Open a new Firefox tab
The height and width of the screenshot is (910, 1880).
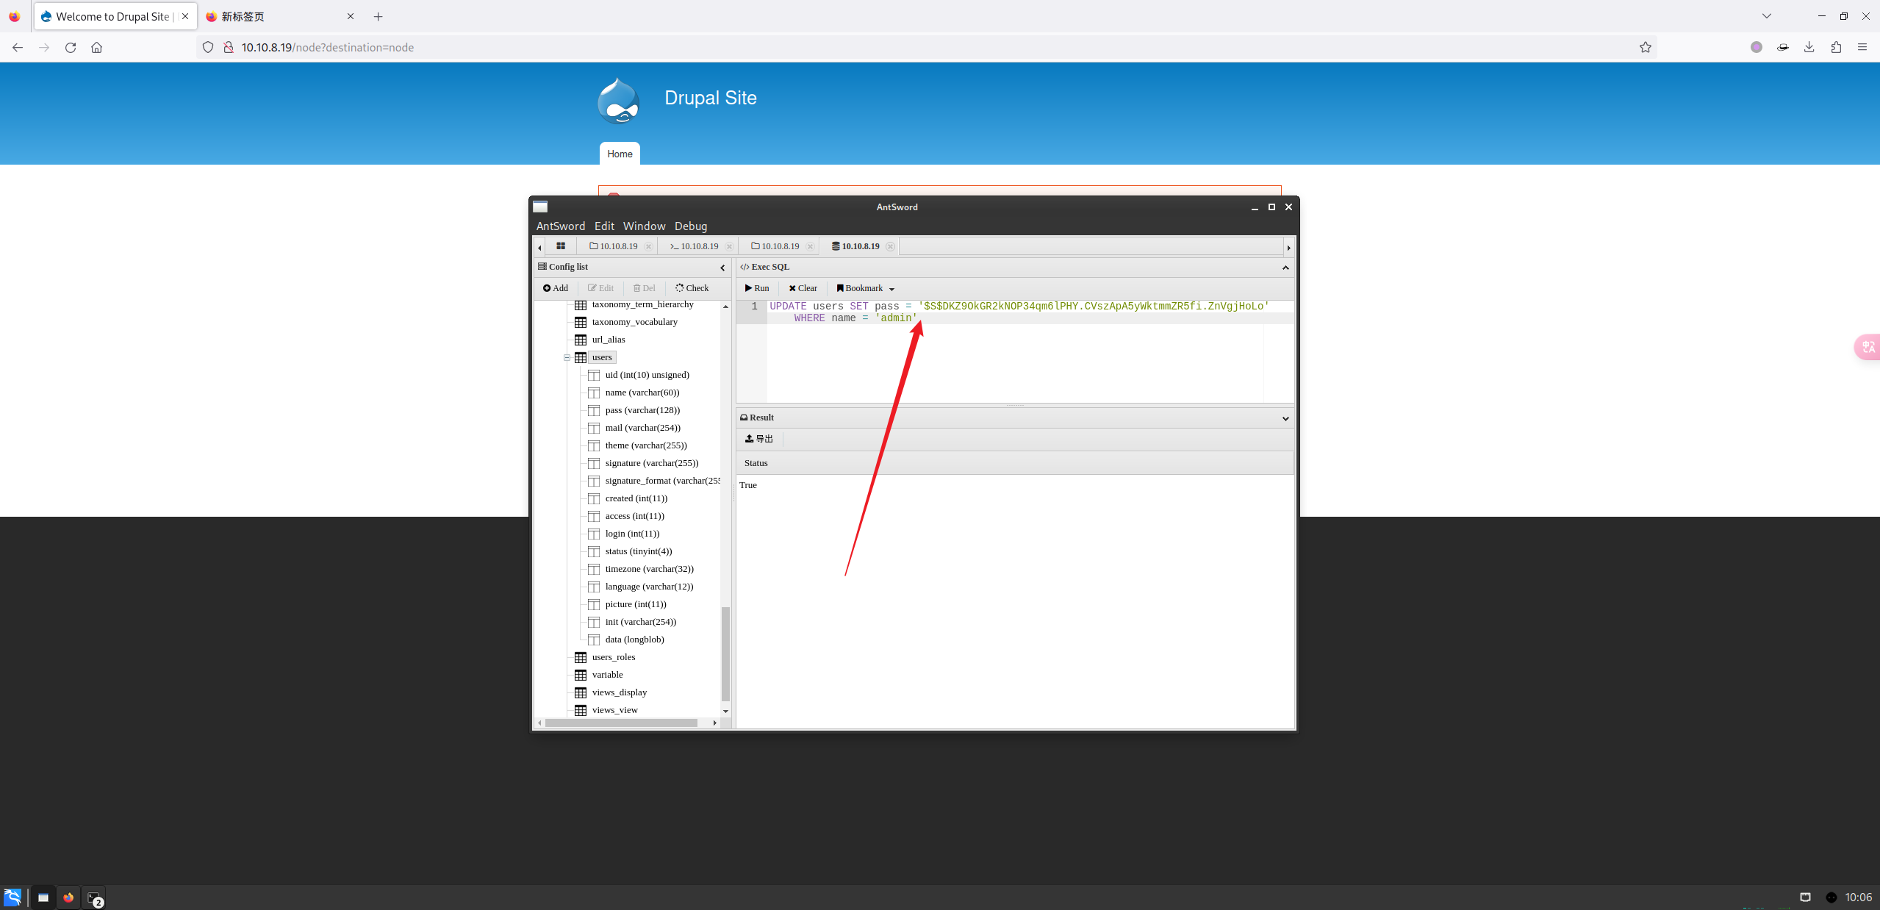click(x=378, y=16)
